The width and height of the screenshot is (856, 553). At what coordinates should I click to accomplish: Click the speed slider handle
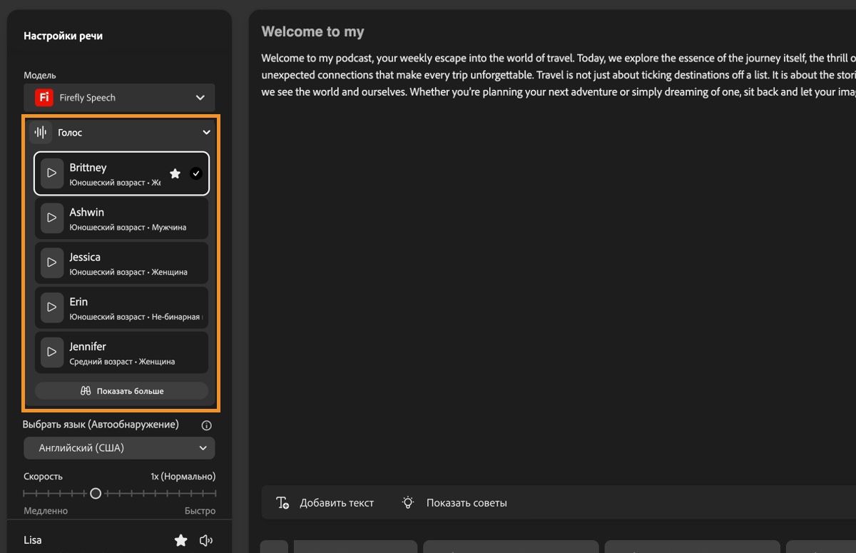click(x=96, y=493)
